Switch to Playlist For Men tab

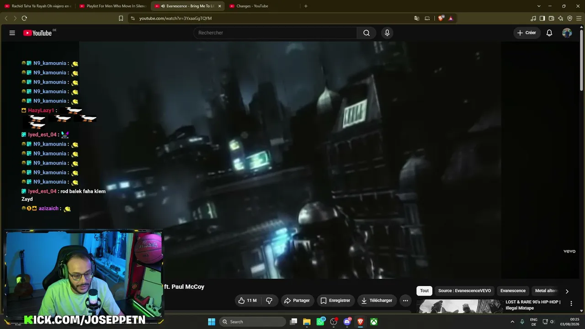pos(112,6)
